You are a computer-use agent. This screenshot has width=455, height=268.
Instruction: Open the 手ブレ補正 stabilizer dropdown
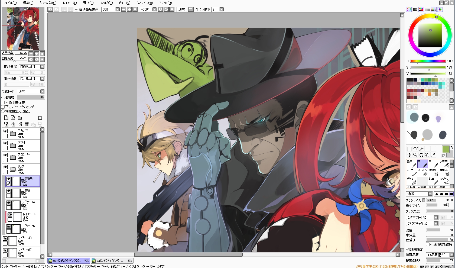pos(222,9)
